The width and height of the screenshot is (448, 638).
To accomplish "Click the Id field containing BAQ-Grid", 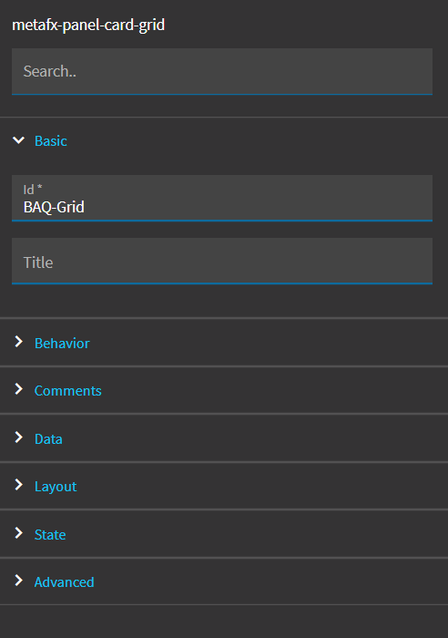I will [x=222, y=198].
